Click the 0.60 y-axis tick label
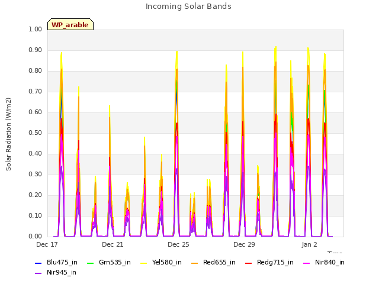The height and width of the screenshot is (284, 379). coord(36,112)
